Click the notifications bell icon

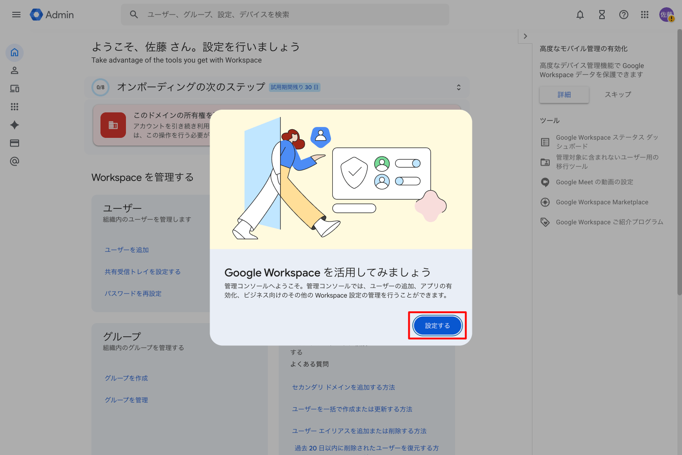tap(580, 15)
